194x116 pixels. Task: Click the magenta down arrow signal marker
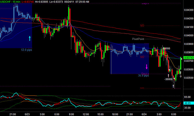(x=147, y=67)
